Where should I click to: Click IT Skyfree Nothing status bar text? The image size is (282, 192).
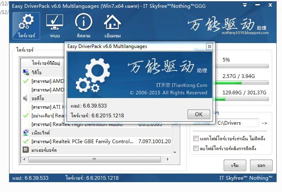246,178
